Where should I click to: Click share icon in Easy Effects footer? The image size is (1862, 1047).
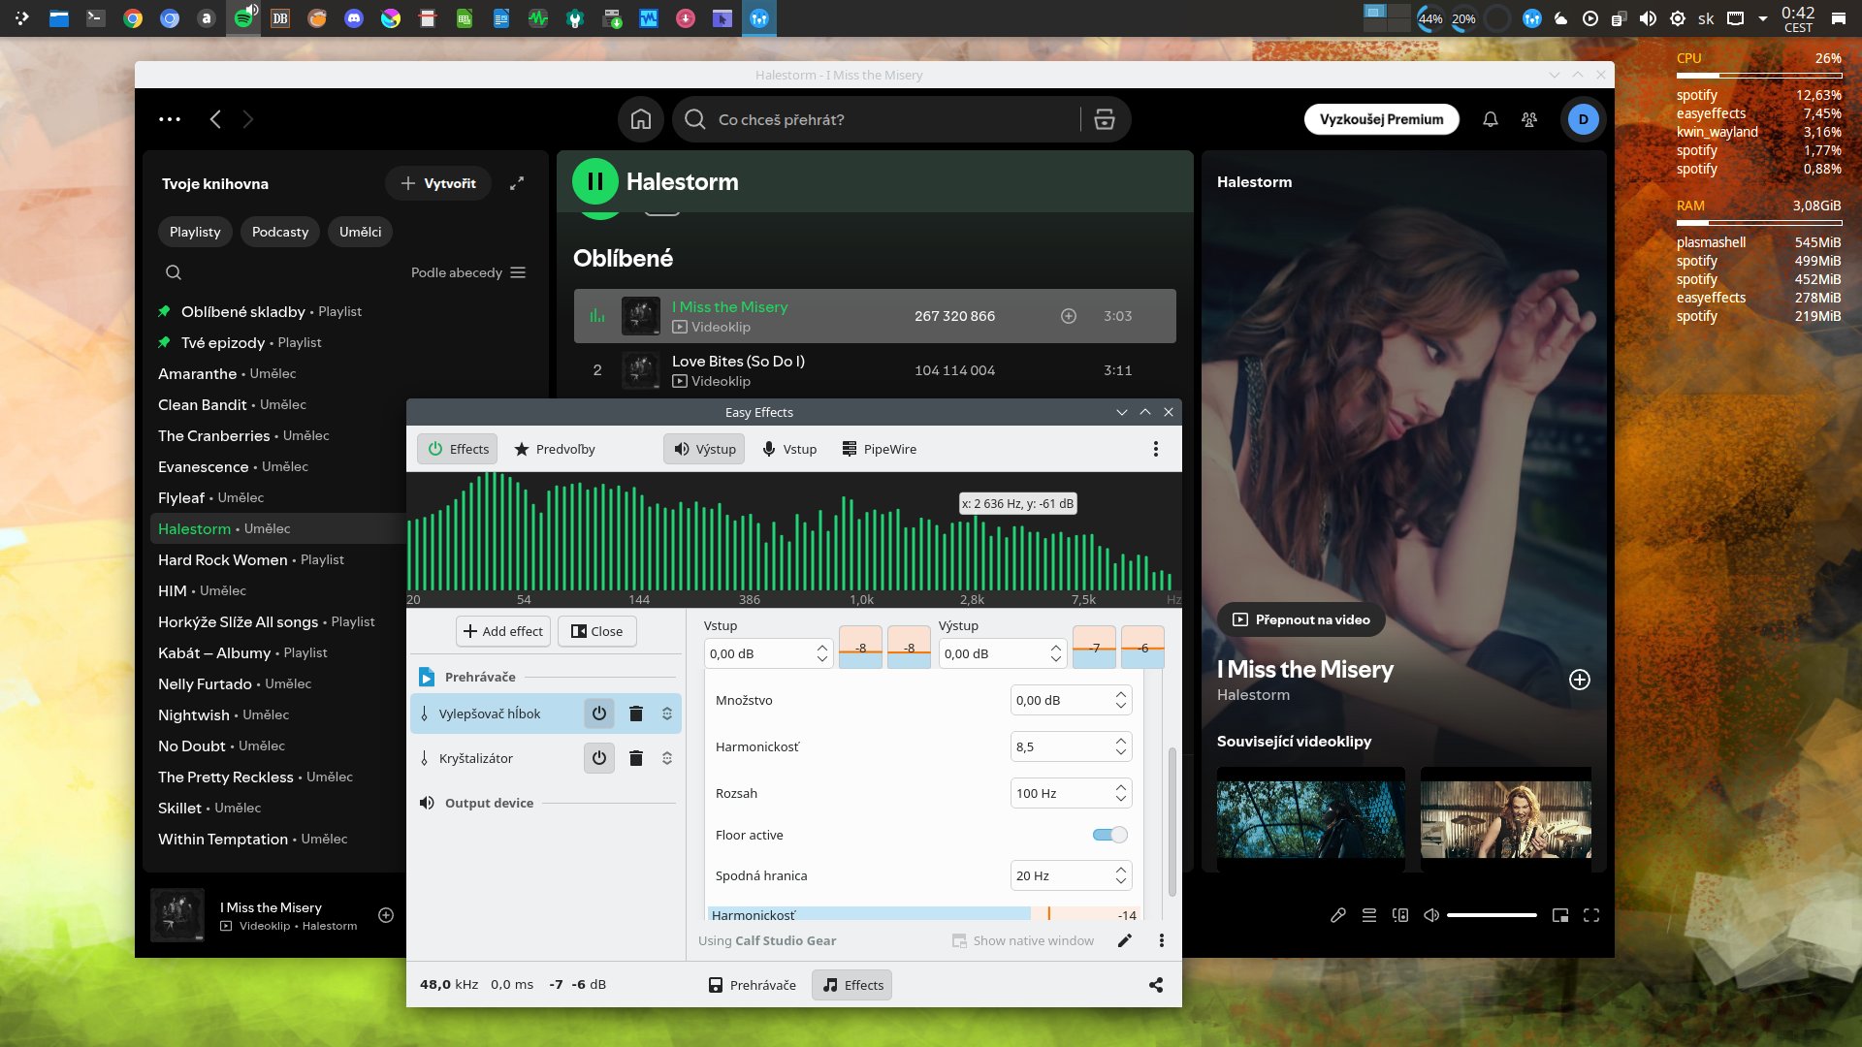1156,985
